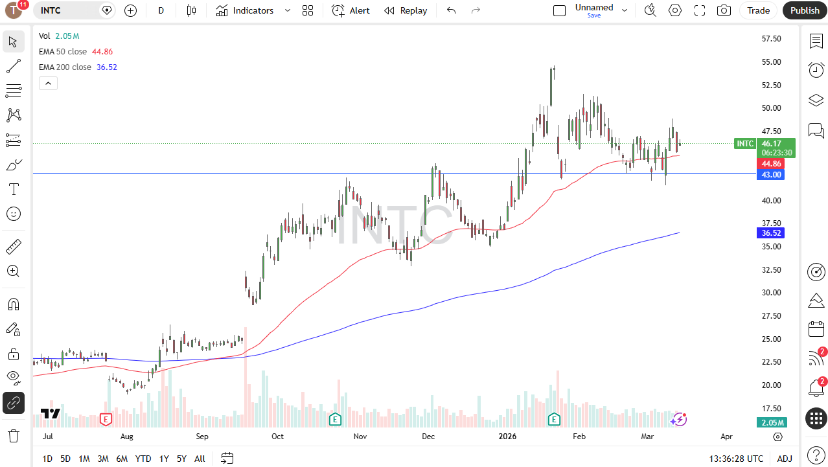Select the cursor arrow tool

14,41
